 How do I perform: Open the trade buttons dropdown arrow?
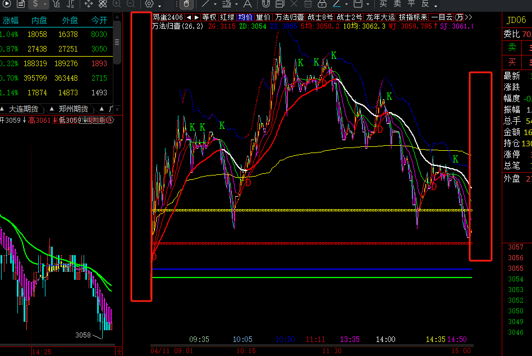point(435,6)
